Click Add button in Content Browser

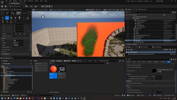(x=53, y=61)
